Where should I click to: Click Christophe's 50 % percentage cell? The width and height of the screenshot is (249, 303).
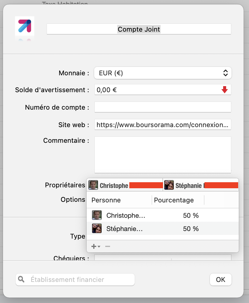tap(191, 216)
